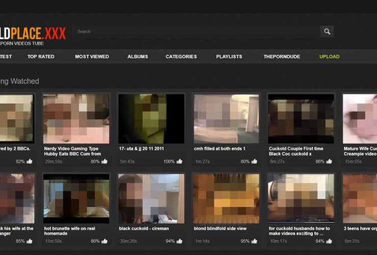Open the Albums page
This screenshot has width=377, height=255.
point(138,57)
